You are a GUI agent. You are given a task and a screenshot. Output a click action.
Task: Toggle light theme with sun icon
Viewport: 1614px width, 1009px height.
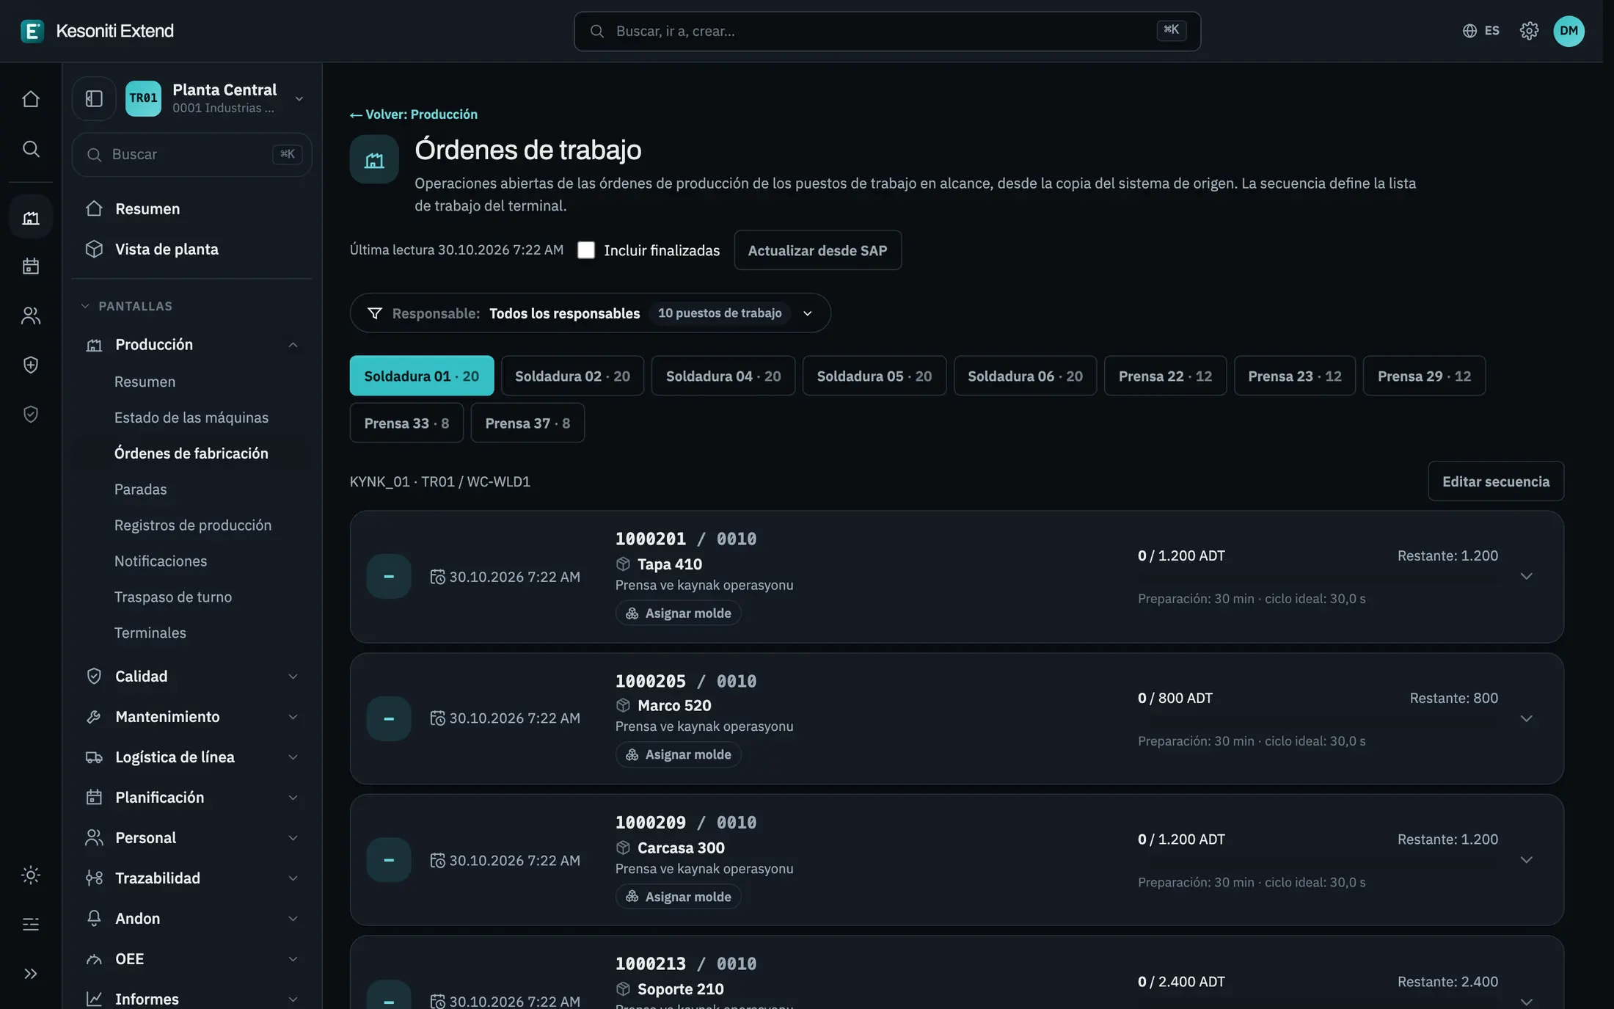point(30,875)
